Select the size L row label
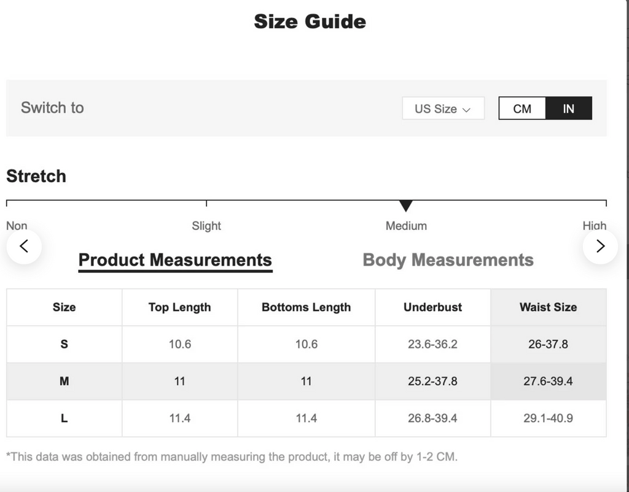Screen dimensions: 629x492 (x=64, y=418)
